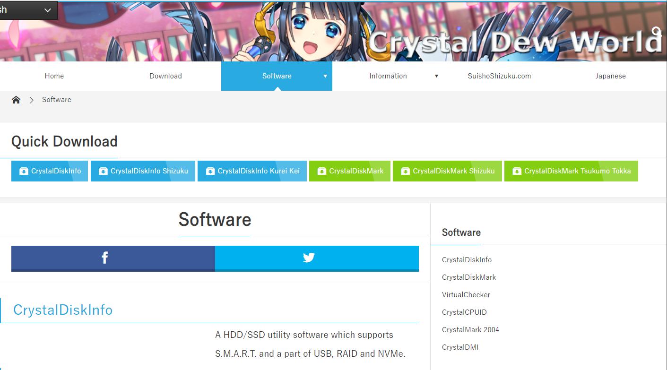The image size is (667, 370).
Task: Open the language dropdown at top left
Action: [x=47, y=10]
